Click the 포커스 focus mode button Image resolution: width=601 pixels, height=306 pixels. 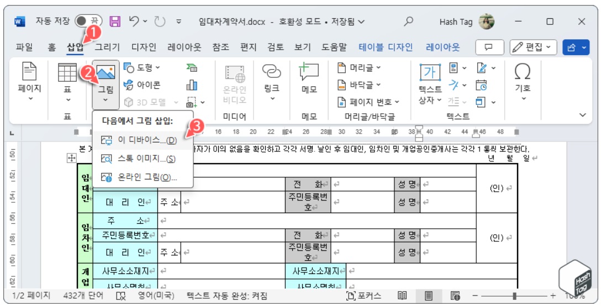(x=363, y=296)
